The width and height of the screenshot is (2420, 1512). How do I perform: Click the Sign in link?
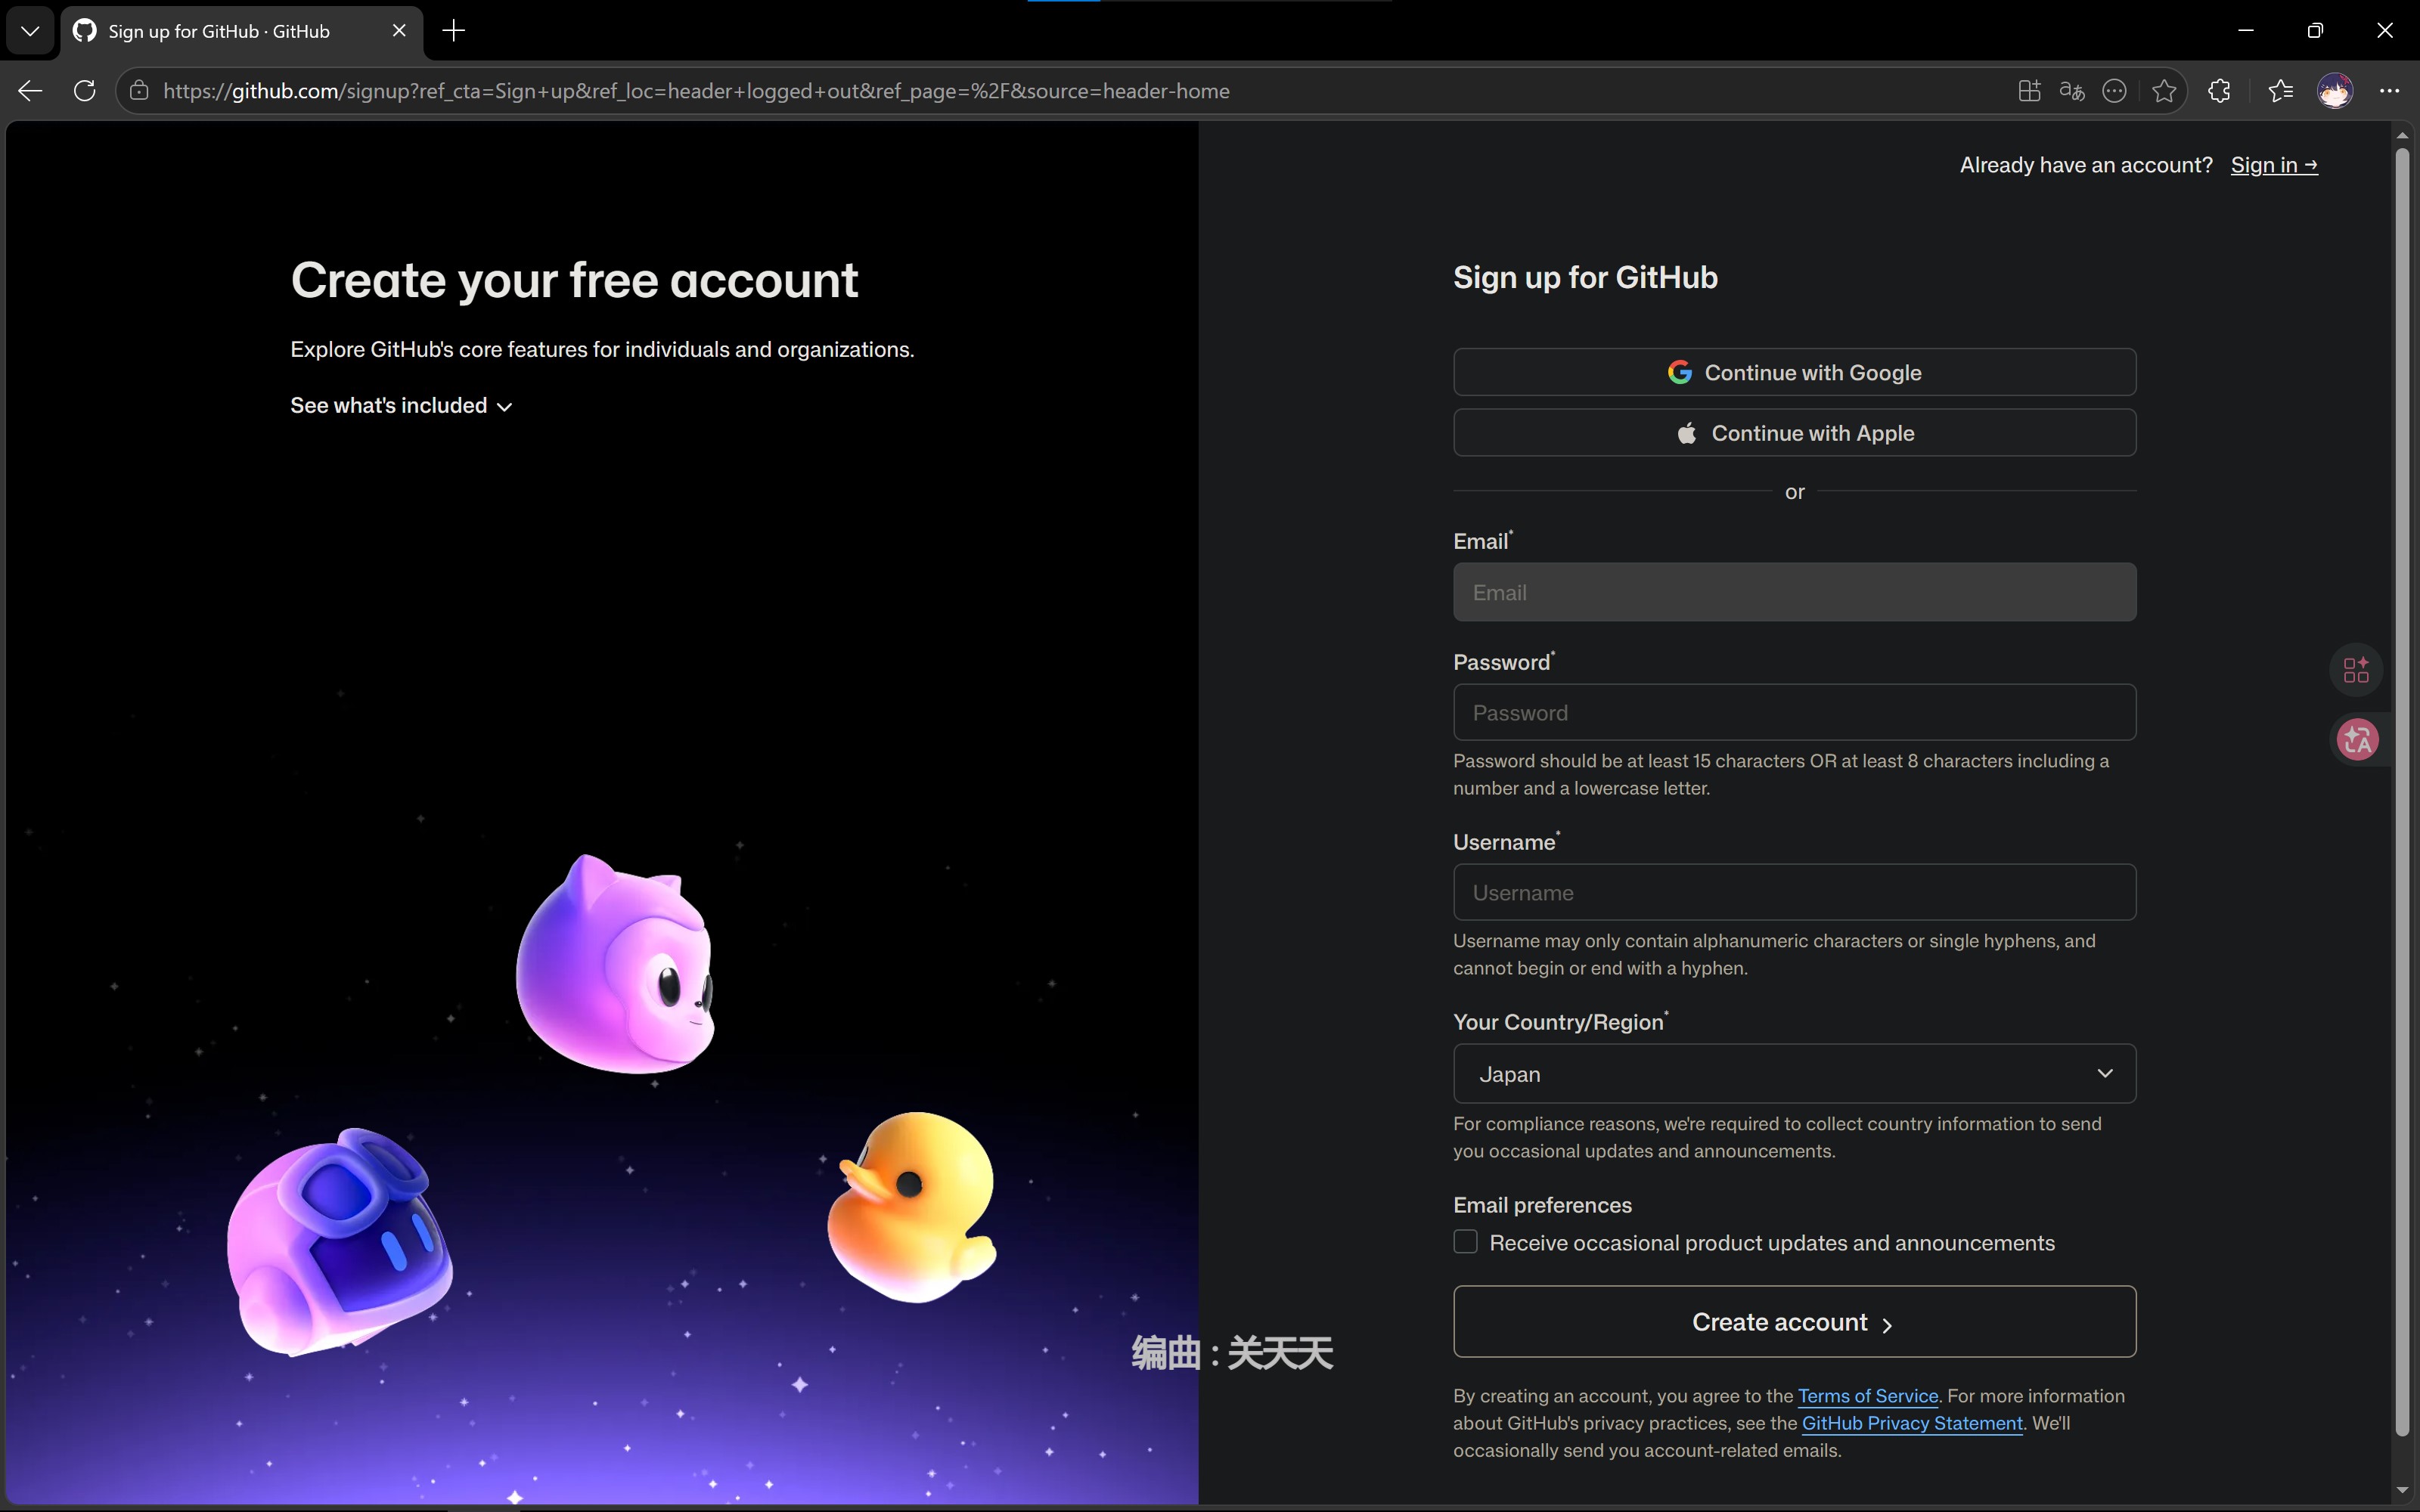[2274, 165]
